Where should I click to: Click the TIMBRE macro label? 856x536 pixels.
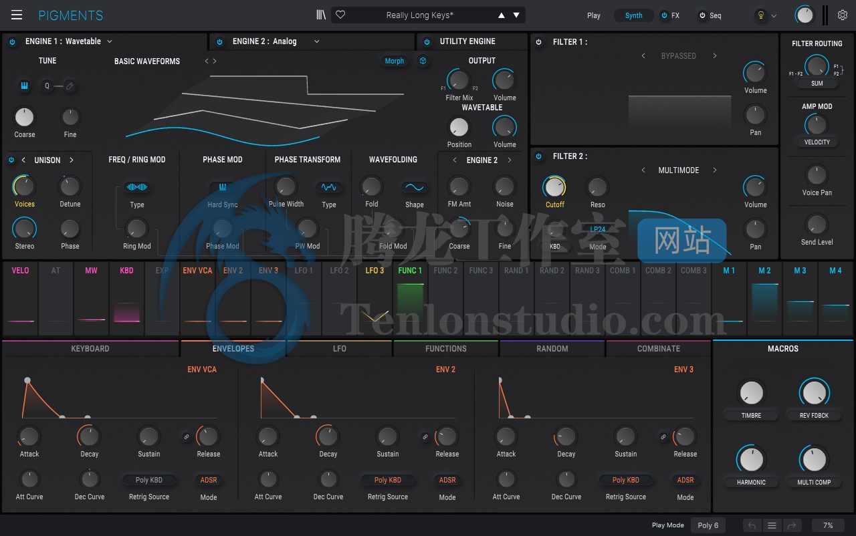point(751,415)
